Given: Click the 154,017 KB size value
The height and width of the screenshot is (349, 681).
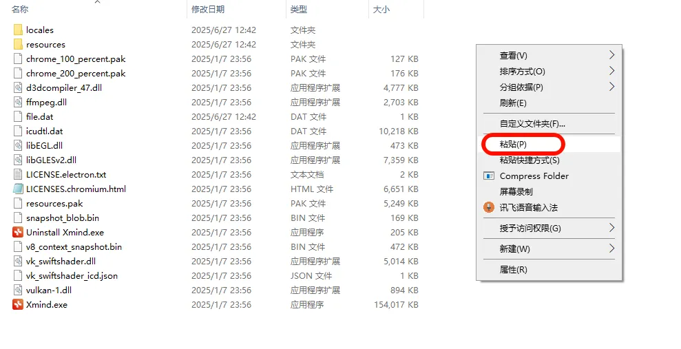Looking at the screenshot, I should click(x=396, y=305).
